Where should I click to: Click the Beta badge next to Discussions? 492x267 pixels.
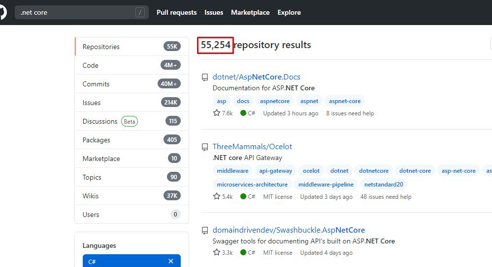tap(129, 121)
